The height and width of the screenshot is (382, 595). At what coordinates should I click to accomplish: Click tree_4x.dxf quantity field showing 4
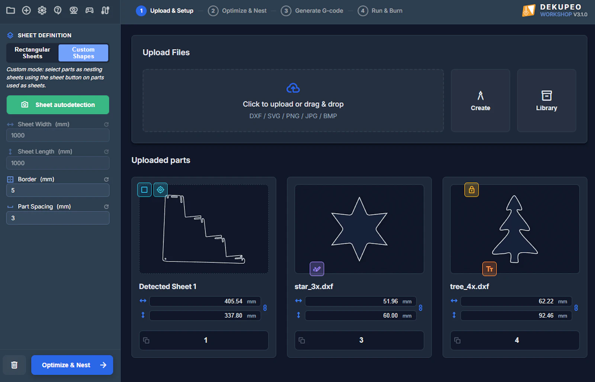515,340
